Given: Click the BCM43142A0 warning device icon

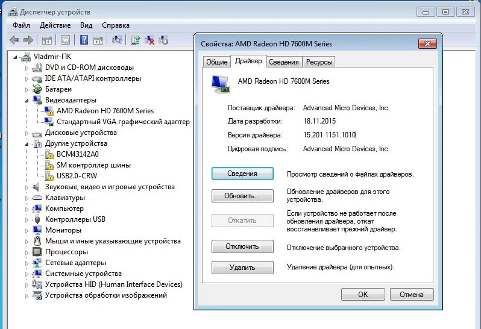Looking at the screenshot, I should 49,154.
